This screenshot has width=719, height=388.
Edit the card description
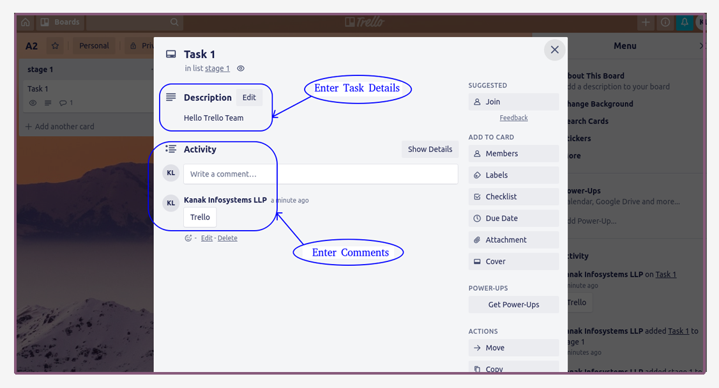[x=249, y=97]
